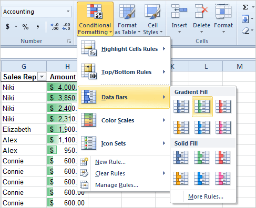Select the $3,850 amount cell

click(x=62, y=98)
